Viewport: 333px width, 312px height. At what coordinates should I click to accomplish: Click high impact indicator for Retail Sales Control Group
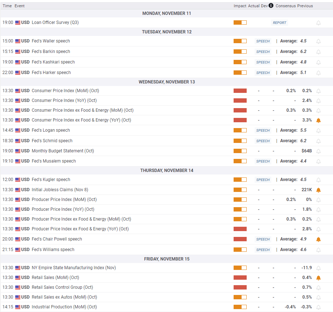click(x=240, y=287)
